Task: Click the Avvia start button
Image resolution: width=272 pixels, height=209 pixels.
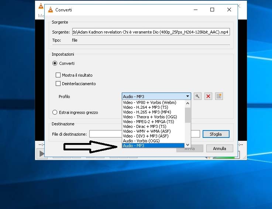Action: coord(190,149)
